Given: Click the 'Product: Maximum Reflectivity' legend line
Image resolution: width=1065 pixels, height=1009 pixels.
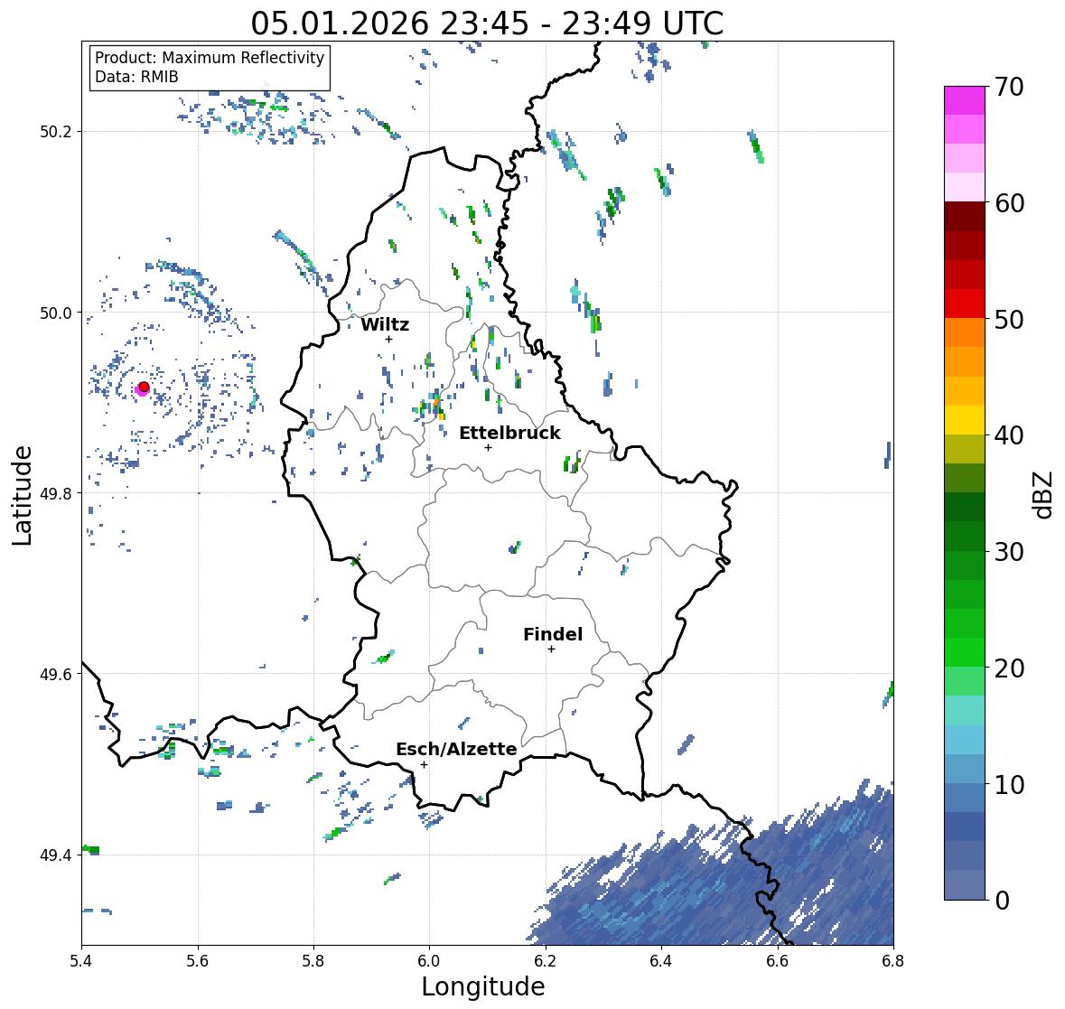Looking at the screenshot, I should (210, 58).
